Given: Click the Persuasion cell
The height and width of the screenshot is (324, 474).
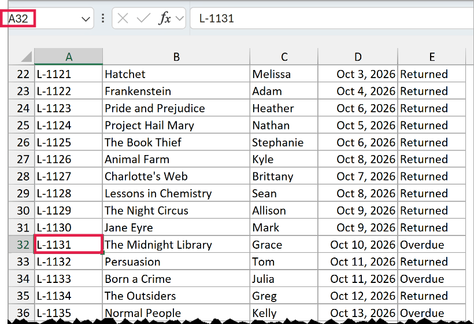Looking at the screenshot, I should [176, 262].
